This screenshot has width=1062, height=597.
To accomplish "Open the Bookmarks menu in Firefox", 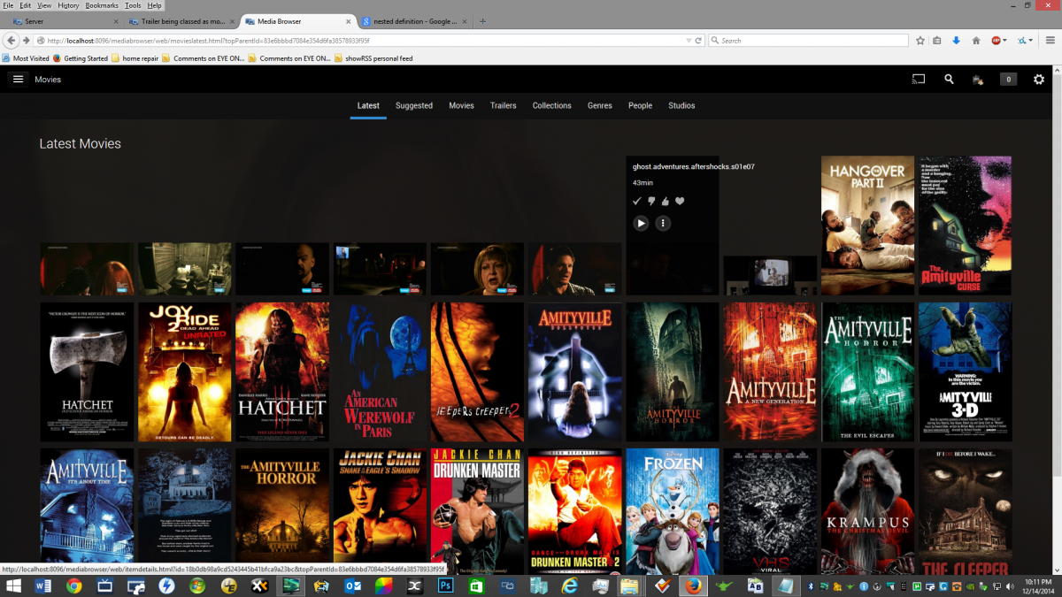I will pos(102,5).
